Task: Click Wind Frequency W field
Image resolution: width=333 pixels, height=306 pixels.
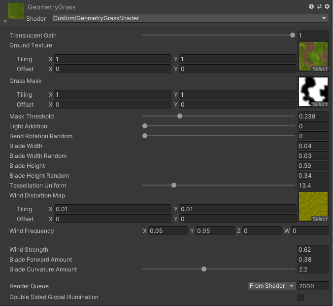Action: coord(310,230)
